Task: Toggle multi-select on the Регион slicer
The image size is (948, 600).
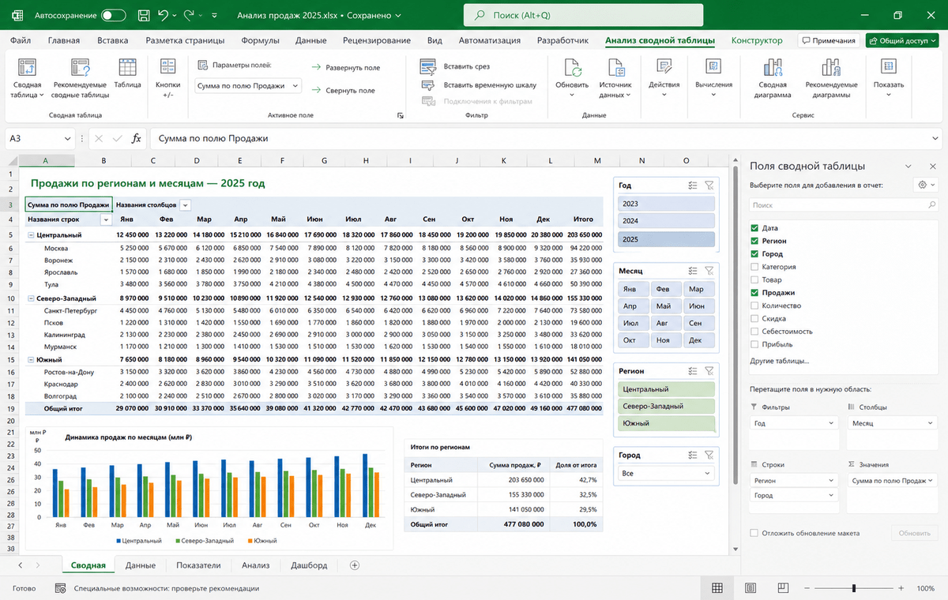Action: click(x=693, y=370)
